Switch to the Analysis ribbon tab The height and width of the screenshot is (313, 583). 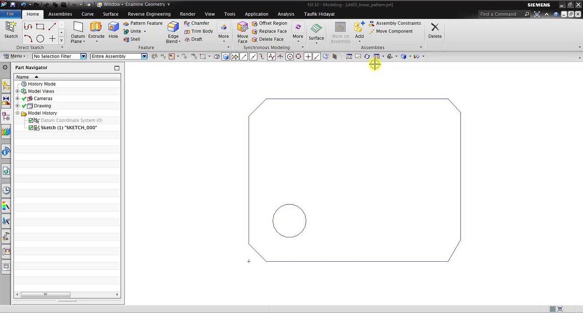click(x=286, y=14)
